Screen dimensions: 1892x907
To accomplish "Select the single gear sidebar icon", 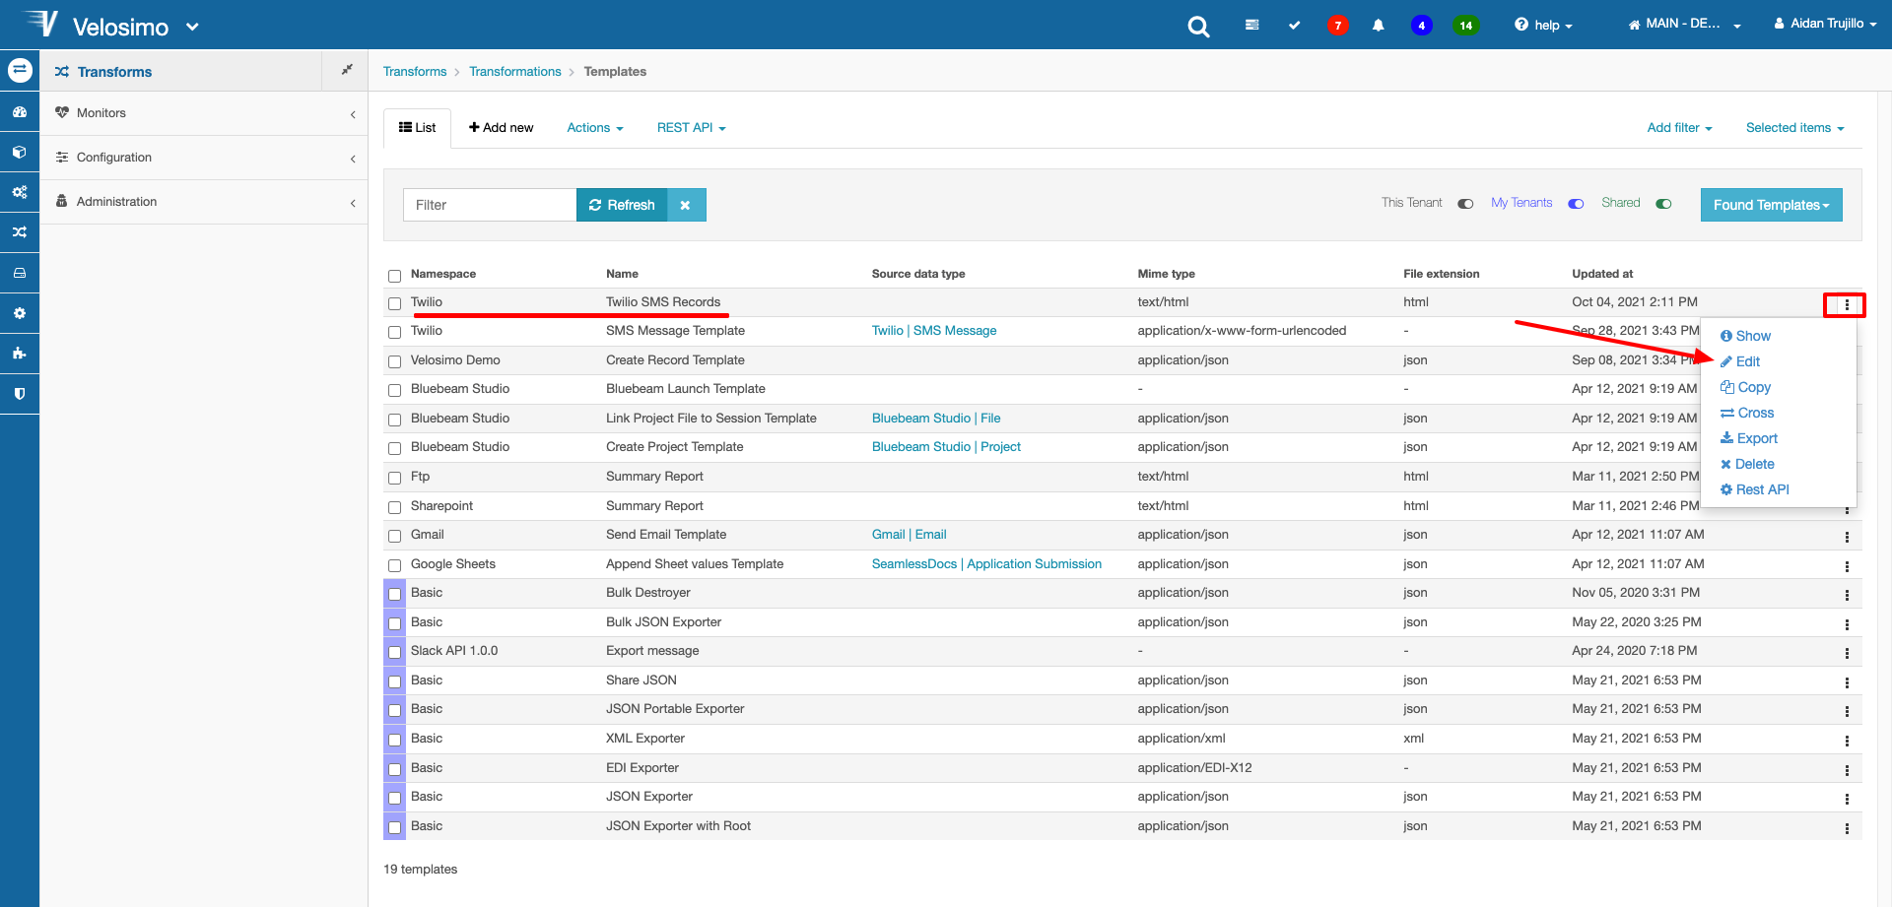I will point(20,313).
